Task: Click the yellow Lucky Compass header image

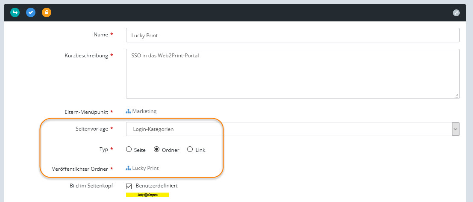Action: pyautogui.click(x=147, y=195)
